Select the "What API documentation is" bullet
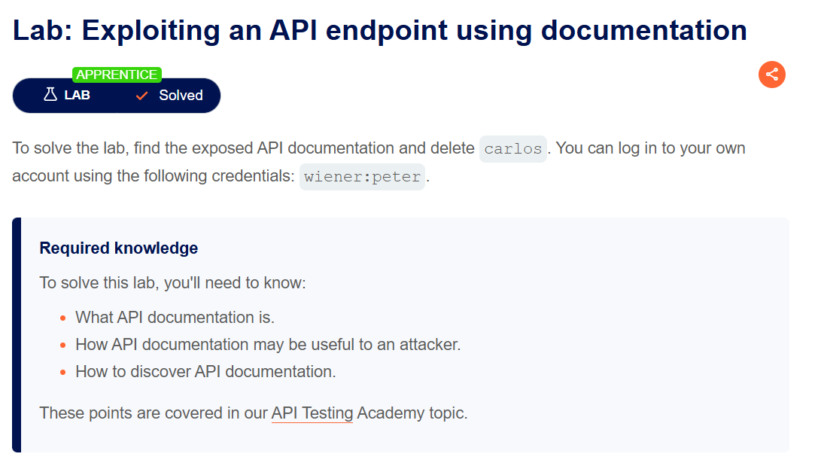This screenshot has width=821, height=469. coord(175,317)
